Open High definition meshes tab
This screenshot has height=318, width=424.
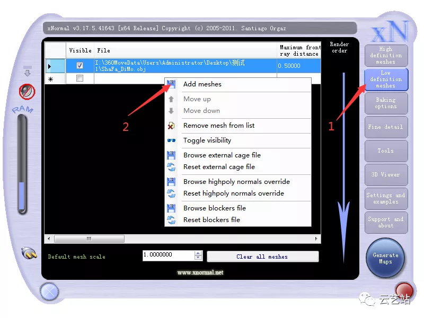[x=386, y=56]
